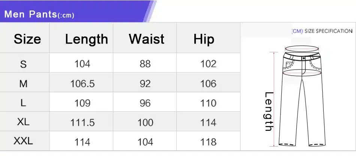Select the 106.5 length cell
The height and width of the screenshot is (156, 356).
tap(83, 83)
